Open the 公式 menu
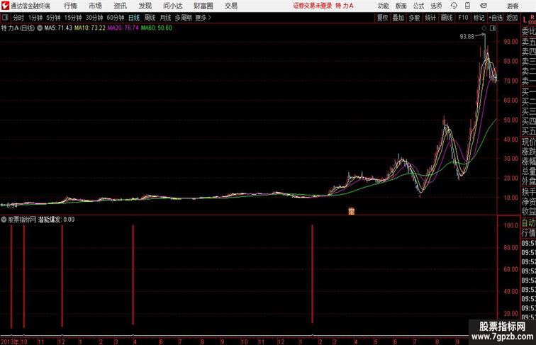 [x=418, y=6]
